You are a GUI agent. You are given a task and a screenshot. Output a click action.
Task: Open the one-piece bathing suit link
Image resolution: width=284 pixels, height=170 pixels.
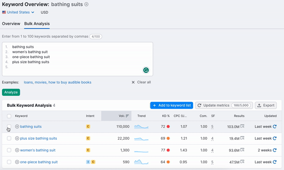[39, 162]
